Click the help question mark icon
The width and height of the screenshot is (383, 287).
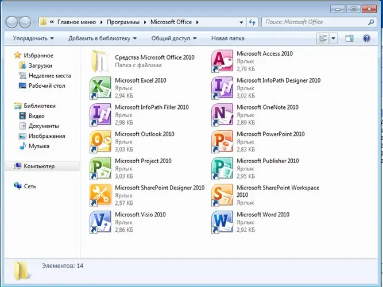click(x=366, y=38)
